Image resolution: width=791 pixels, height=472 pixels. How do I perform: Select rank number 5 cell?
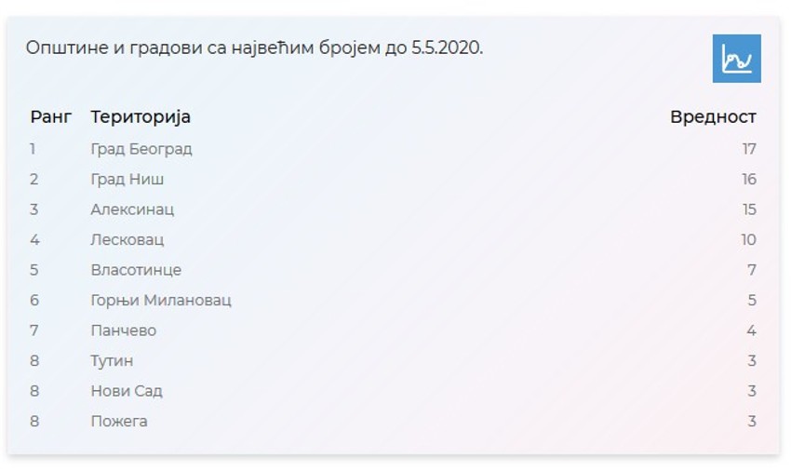34,270
